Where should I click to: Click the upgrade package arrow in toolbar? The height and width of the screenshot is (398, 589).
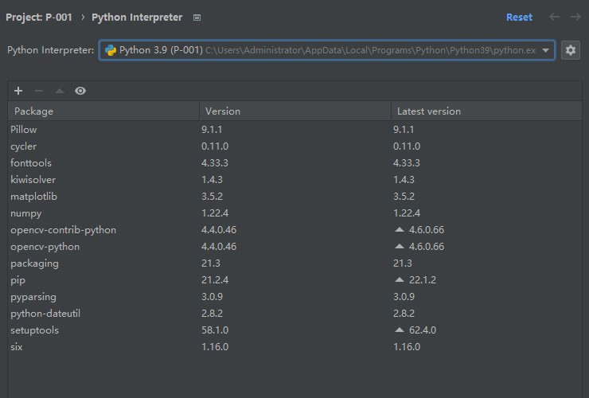tap(60, 91)
